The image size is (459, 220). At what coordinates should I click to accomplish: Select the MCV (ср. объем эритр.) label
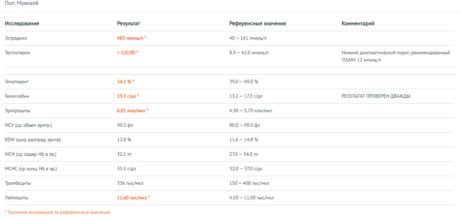(x=31, y=125)
